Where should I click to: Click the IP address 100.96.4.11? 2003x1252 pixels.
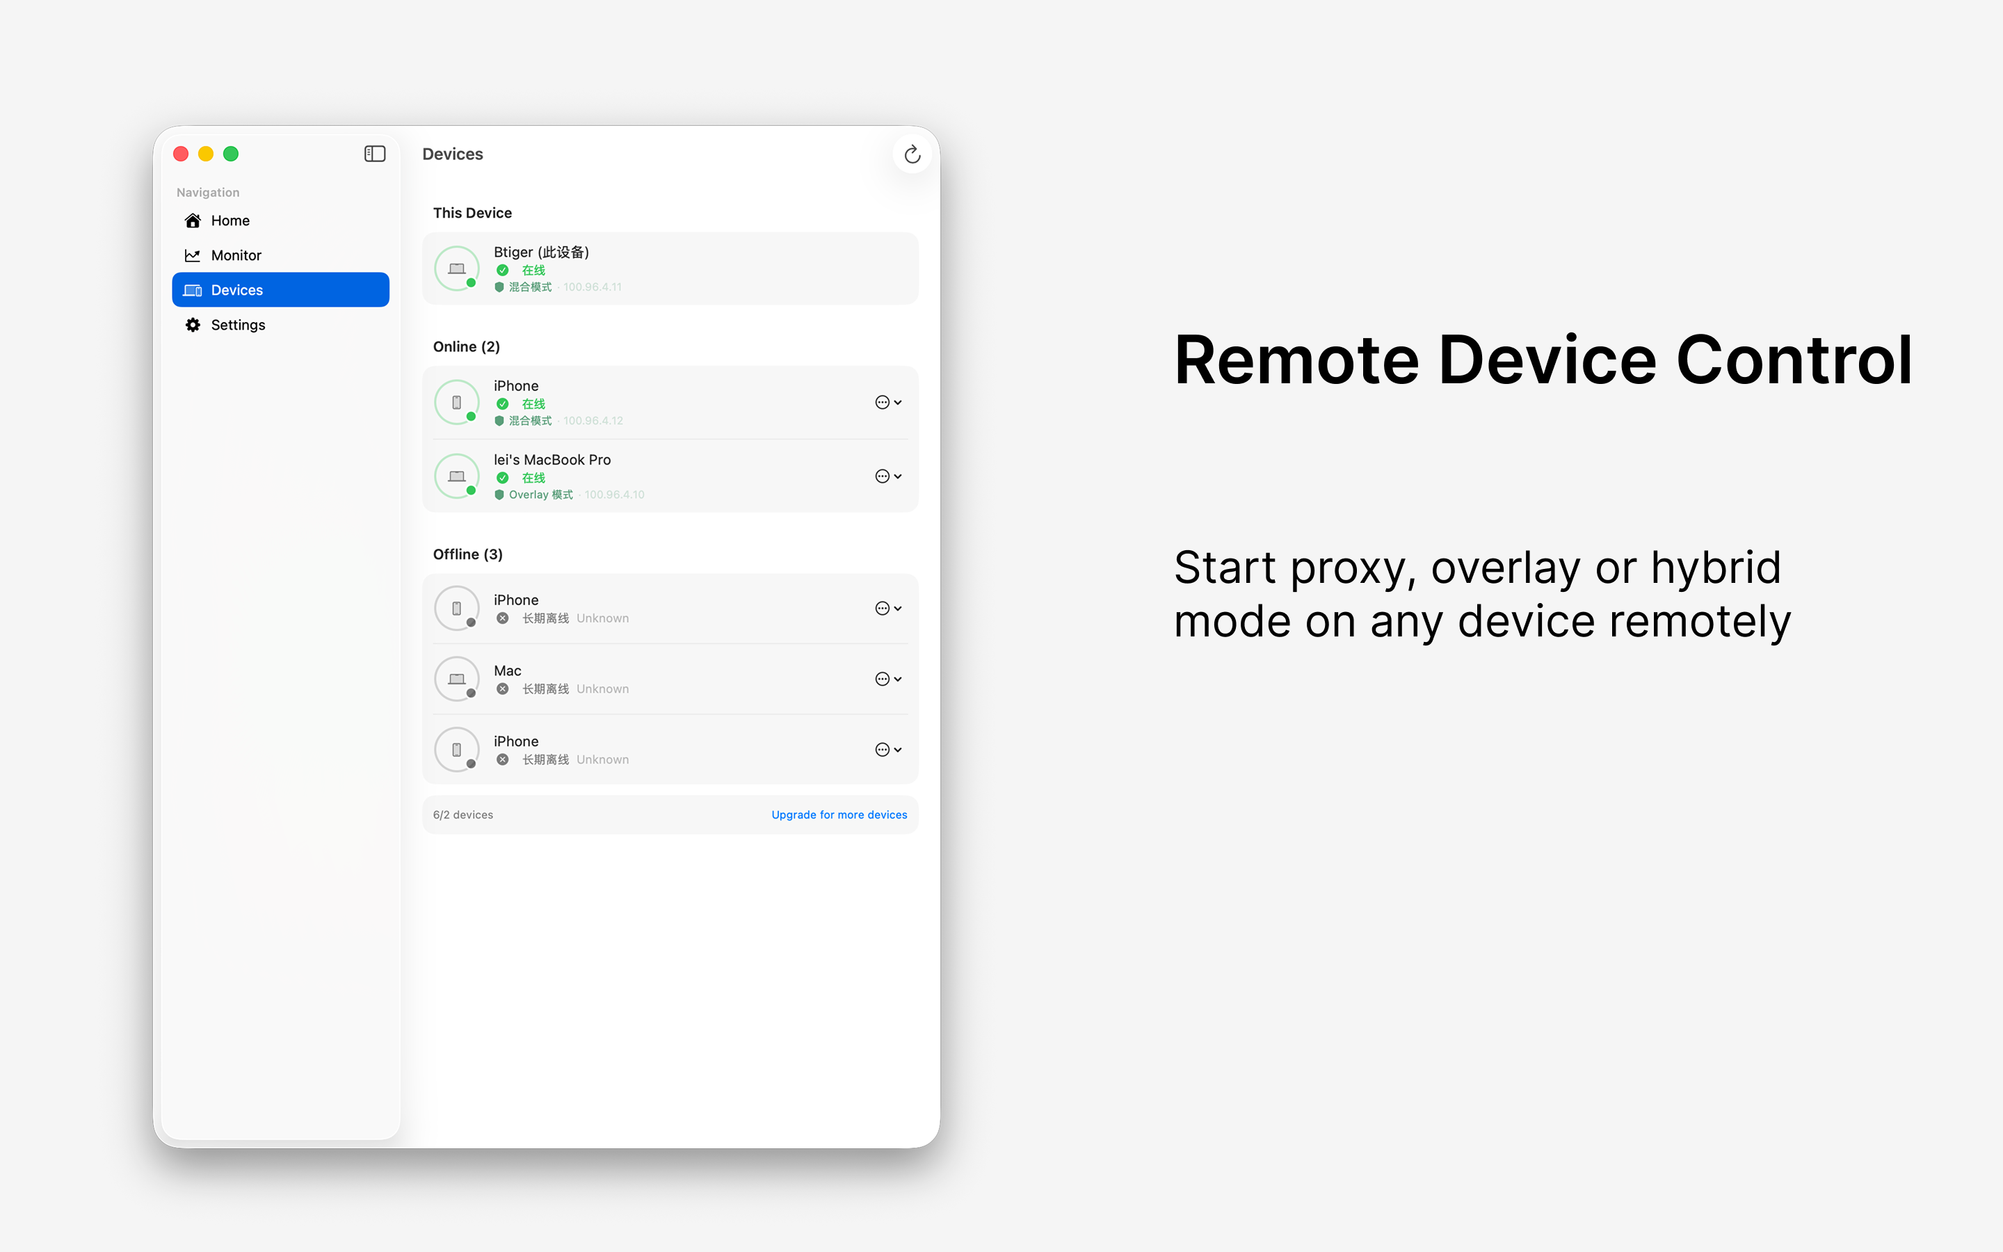tap(593, 287)
